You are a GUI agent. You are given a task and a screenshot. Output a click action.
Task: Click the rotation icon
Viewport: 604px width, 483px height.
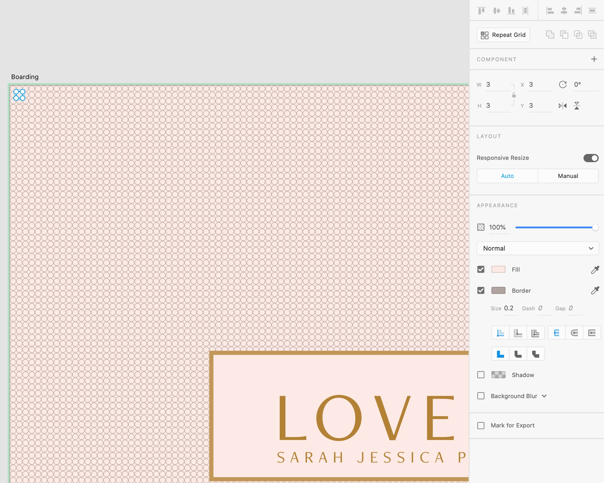[x=563, y=85]
